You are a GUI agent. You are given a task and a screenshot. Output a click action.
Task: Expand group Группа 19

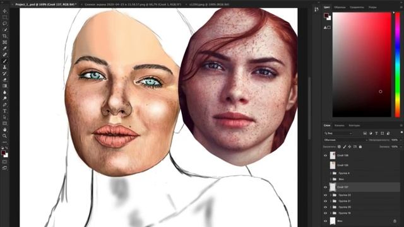[331, 213]
